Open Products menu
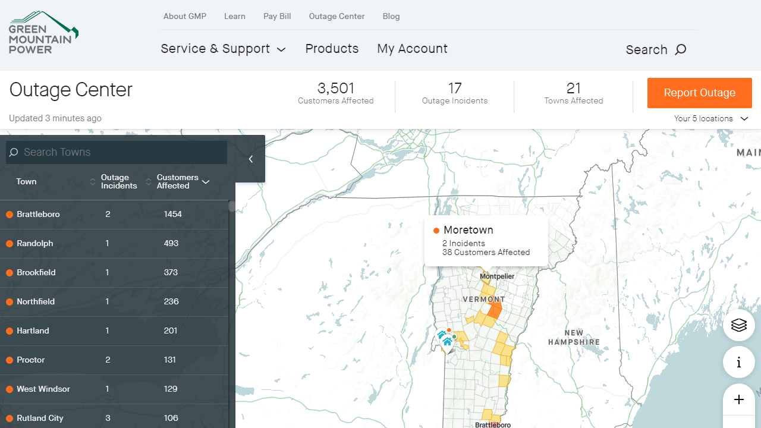Screen dimensions: 761x428 pyautogui.click(x=332, y=49)
